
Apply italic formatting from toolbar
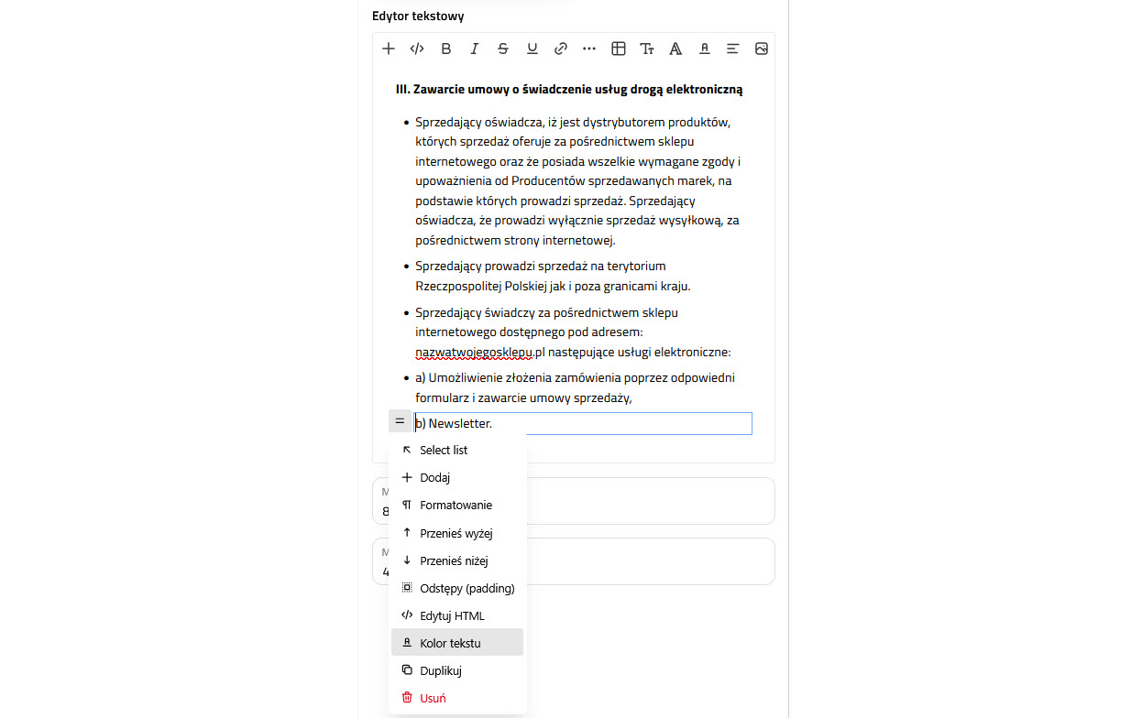(475, 49)
